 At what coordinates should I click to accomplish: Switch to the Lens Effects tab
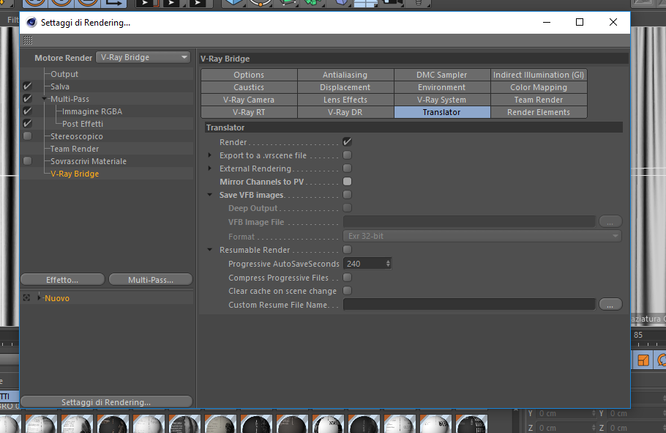coord(345,100)
